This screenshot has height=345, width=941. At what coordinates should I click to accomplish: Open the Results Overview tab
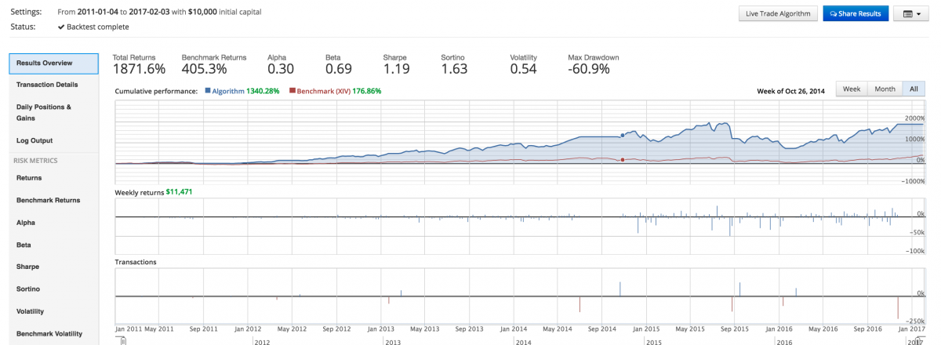point(53,63)
